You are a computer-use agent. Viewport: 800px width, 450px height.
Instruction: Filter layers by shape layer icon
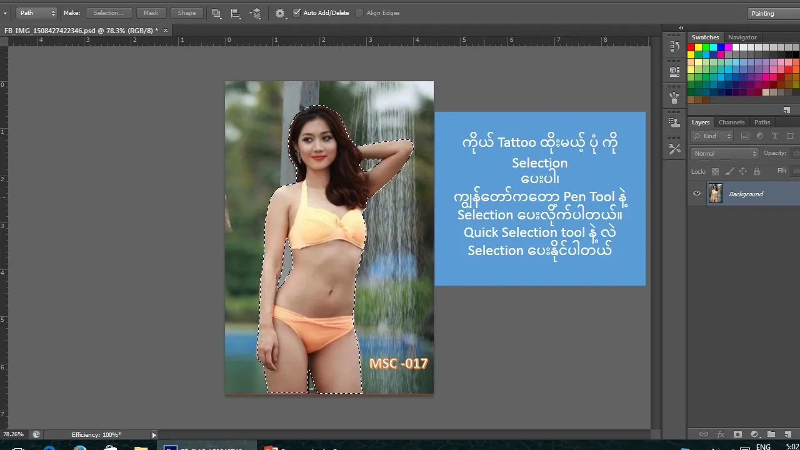(791, 136)
